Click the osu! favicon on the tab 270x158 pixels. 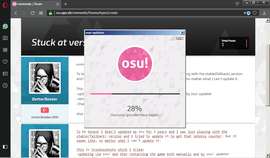click(15, 4)
